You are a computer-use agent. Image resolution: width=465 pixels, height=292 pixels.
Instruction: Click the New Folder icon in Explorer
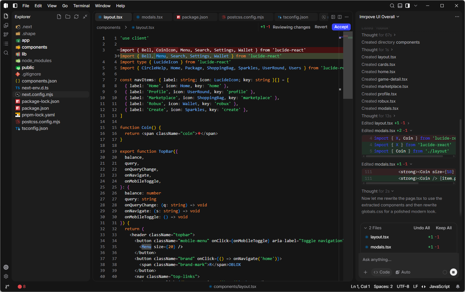68,17
